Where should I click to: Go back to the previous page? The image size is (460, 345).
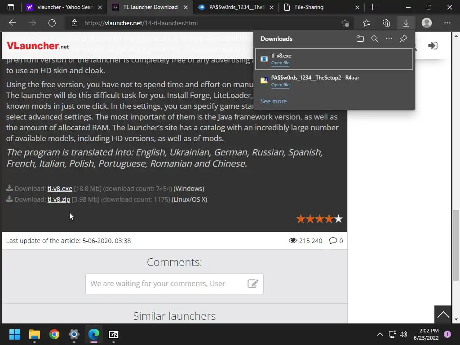click(12, 23)
